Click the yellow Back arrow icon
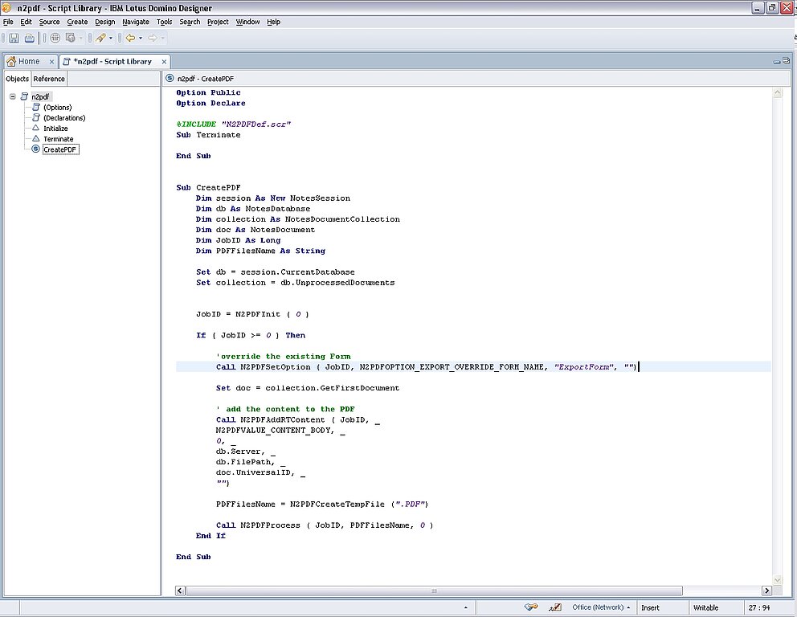 [x=131, y=38]
